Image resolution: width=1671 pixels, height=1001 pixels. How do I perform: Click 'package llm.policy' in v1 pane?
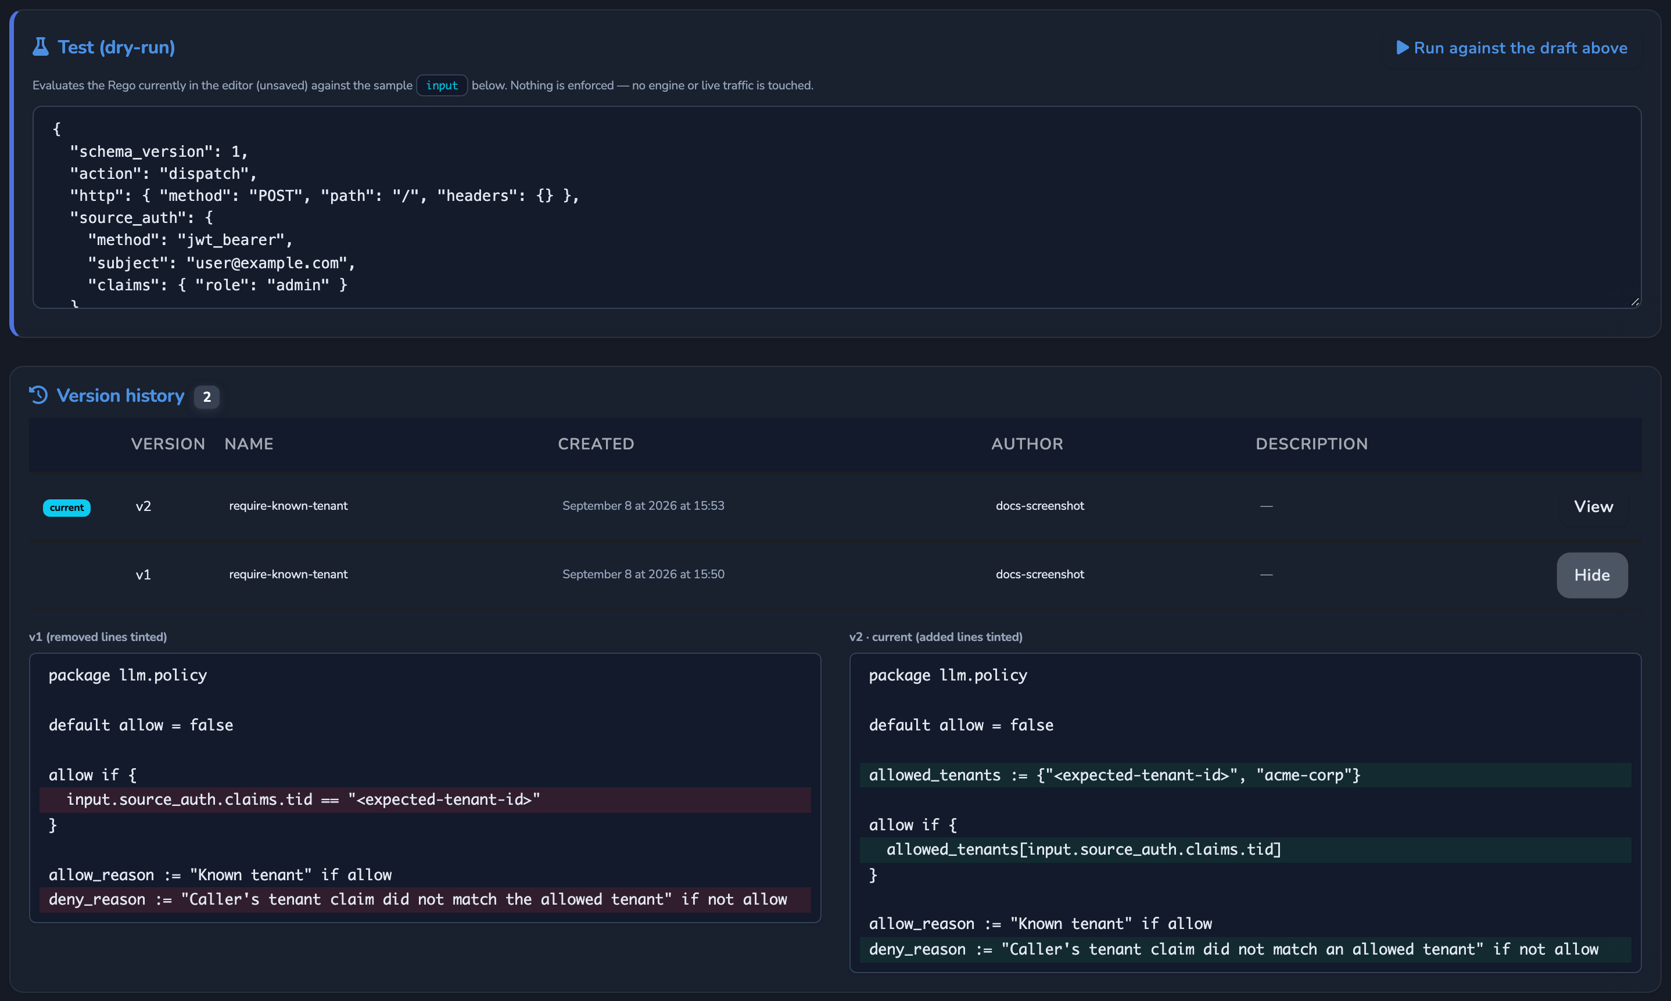pos(128,675)
